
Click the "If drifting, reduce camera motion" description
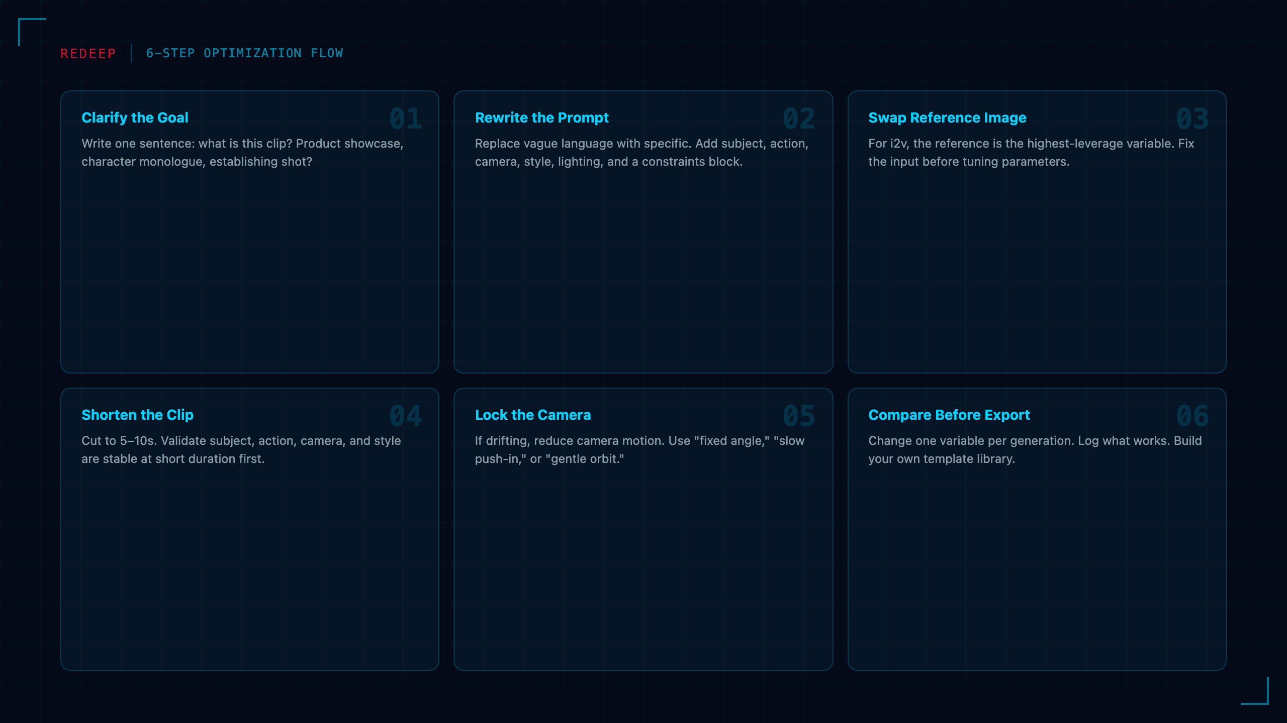coord(639,450)
